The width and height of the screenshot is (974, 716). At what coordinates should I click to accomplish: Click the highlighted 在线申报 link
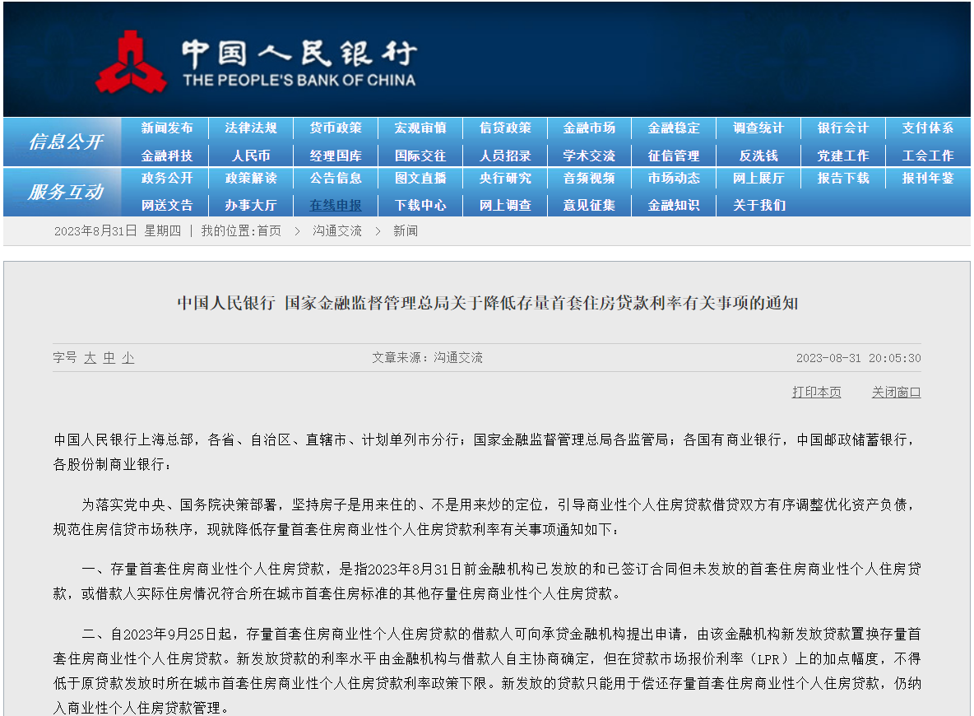point(336,206)
